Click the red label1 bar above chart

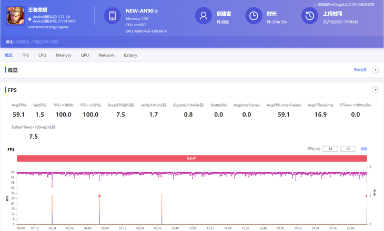click(192, 159)
